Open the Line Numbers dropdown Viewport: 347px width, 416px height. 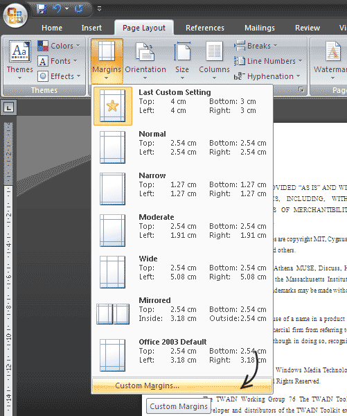(268, 61)
